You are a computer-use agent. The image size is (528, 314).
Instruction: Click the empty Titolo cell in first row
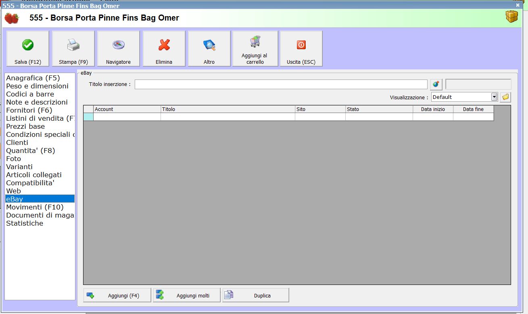coord(228,117)
